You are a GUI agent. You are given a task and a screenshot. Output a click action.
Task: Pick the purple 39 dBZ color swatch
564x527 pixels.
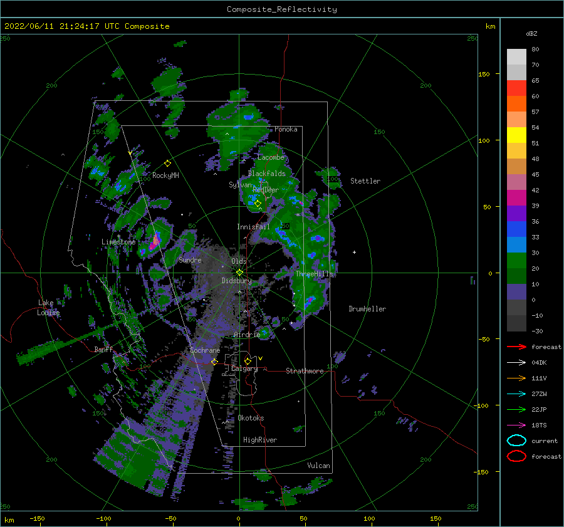(x=516, y=213)
